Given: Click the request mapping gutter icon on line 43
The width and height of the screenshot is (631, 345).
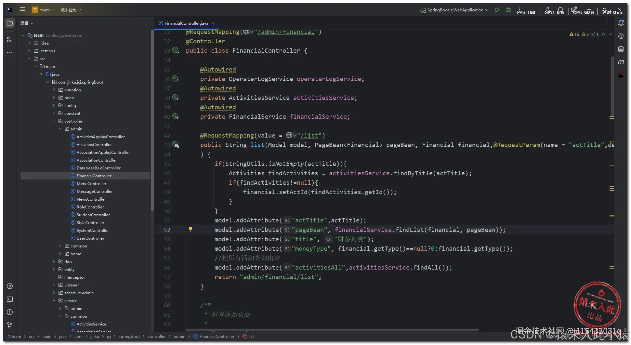Looking at the screenshot, I should click(176, 144).
